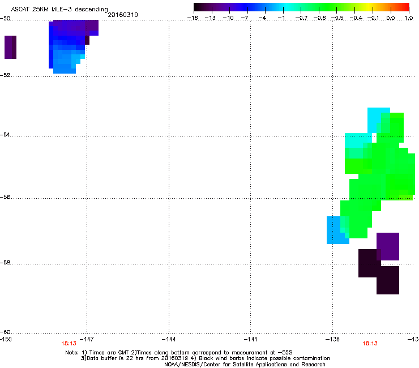Click the -0.4 label on the color scale
This screenshot has height=368, width=419.
point(356,18)
